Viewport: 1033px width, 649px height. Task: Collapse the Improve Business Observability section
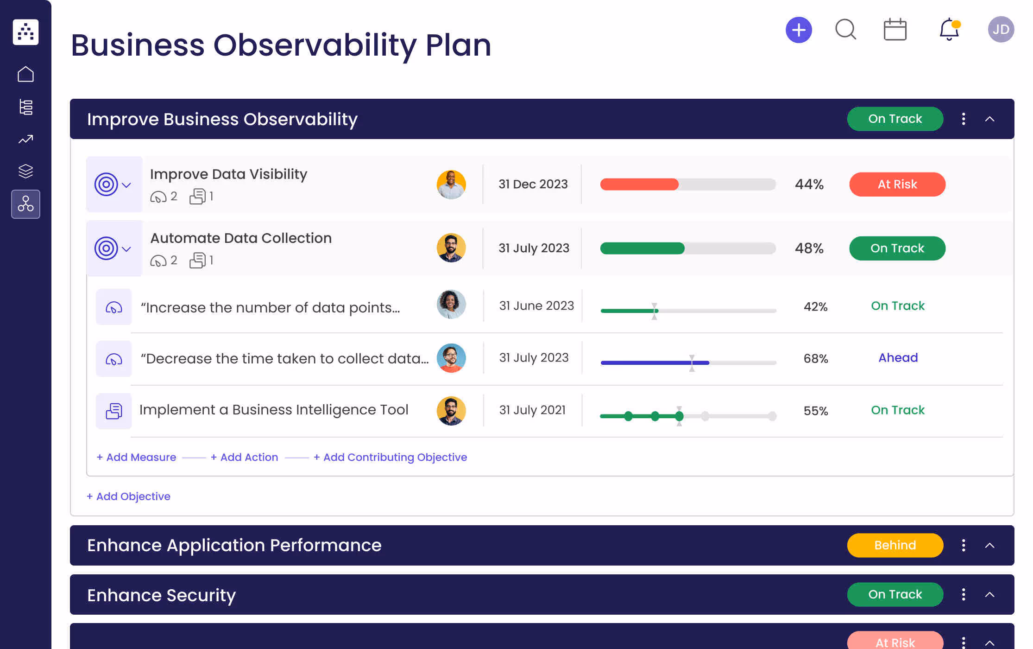click(989, 119)
